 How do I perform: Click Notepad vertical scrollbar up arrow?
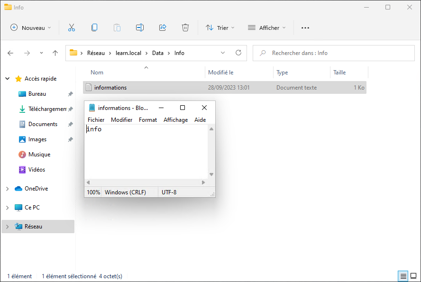pyautogui.click(x=211, y=129)
